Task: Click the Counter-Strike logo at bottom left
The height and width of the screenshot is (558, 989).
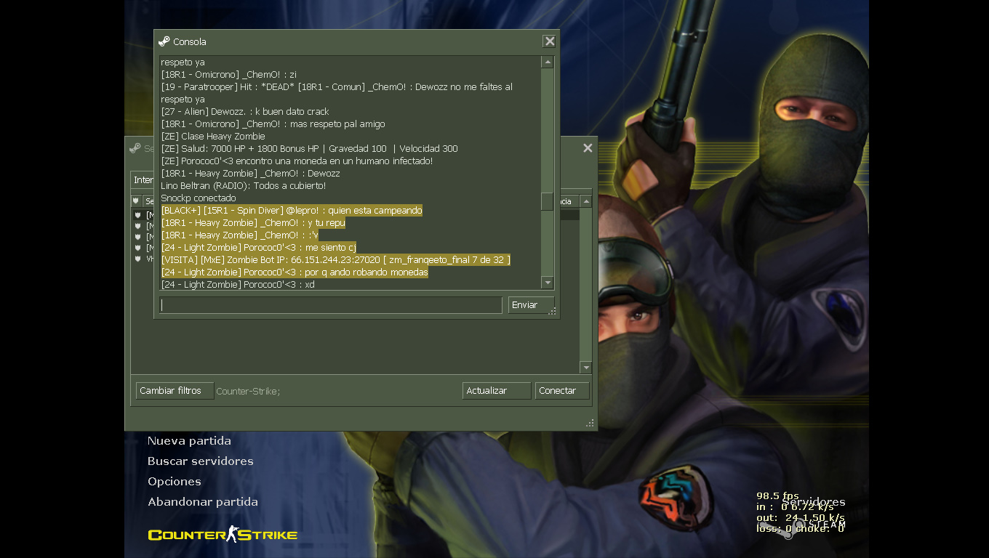Action: [x=223, y=535]
